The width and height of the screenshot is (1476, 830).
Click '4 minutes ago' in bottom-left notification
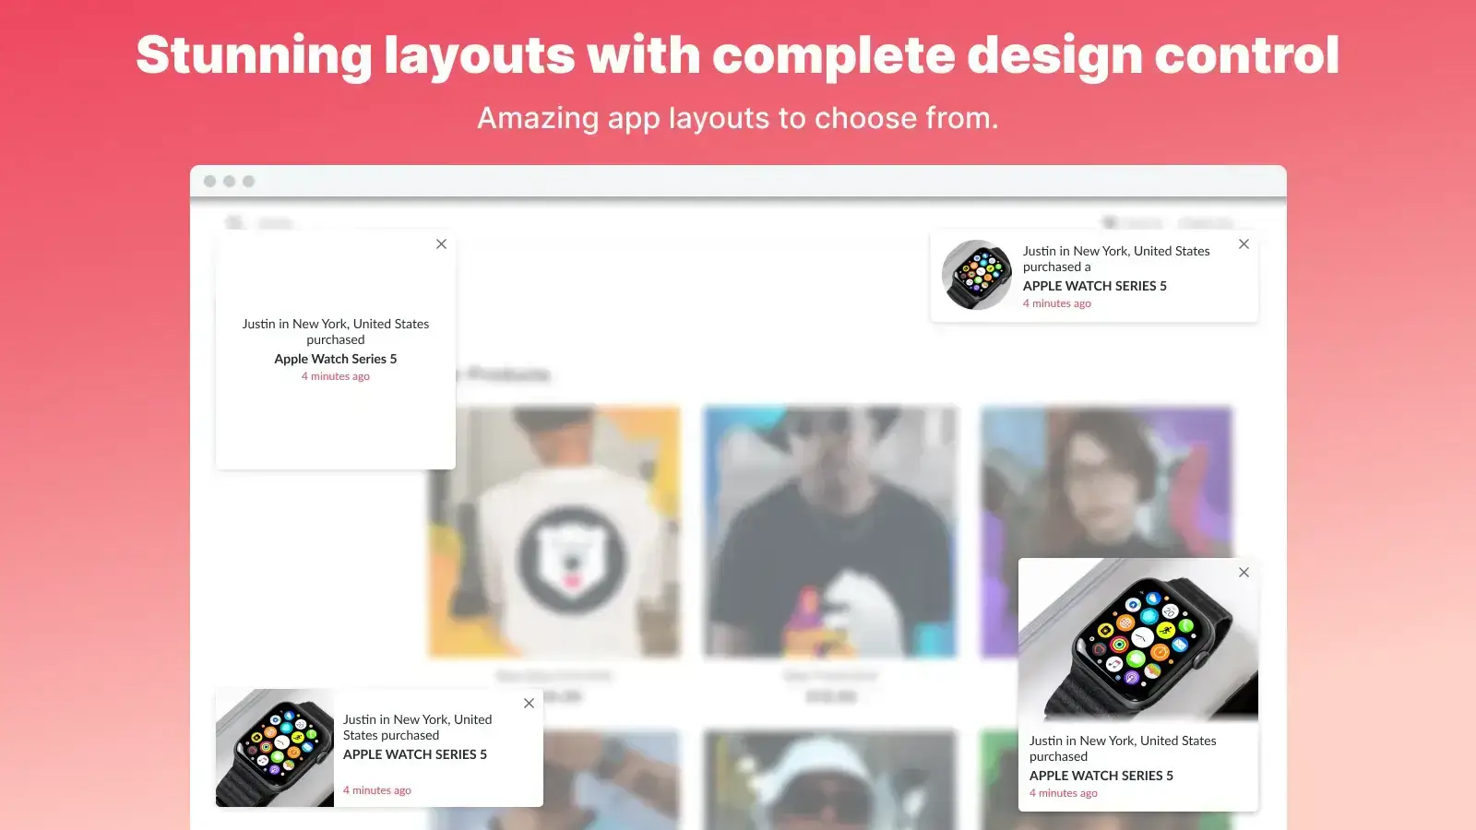[377, 790]
